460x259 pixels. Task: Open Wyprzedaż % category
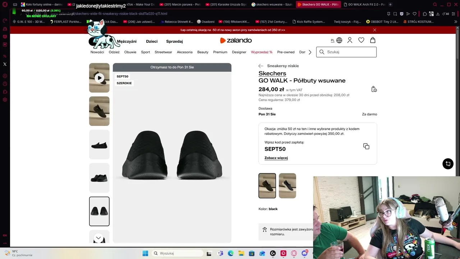(262, 52)
